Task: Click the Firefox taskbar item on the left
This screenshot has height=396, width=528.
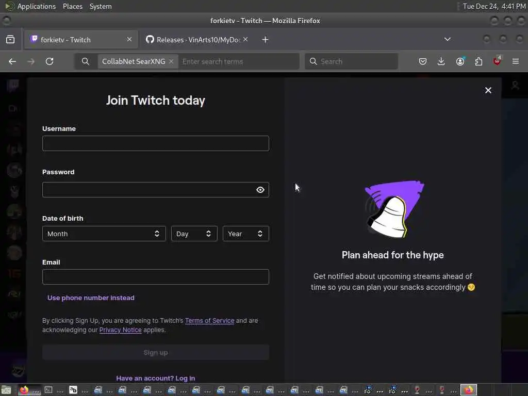Action: point(29,390)
